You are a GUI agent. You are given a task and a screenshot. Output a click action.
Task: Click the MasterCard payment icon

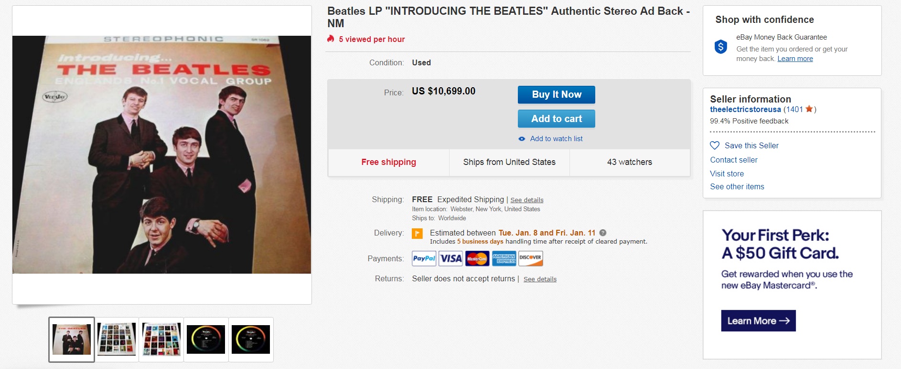coord(477,258)
